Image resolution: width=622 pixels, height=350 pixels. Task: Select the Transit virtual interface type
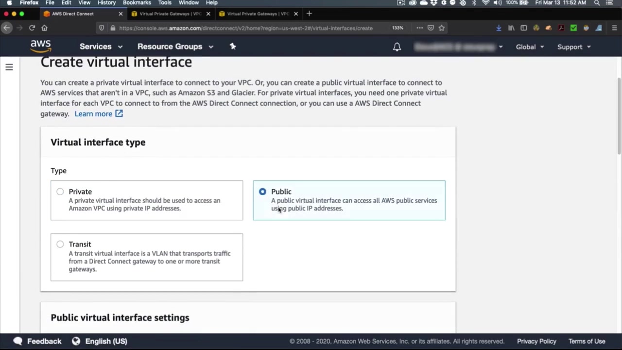pyautogui.click(x=147, y=257)
